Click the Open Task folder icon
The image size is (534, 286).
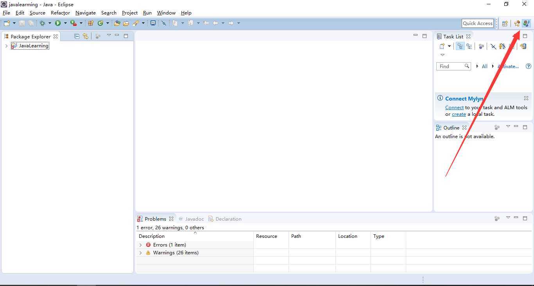(x=126, y=23)
